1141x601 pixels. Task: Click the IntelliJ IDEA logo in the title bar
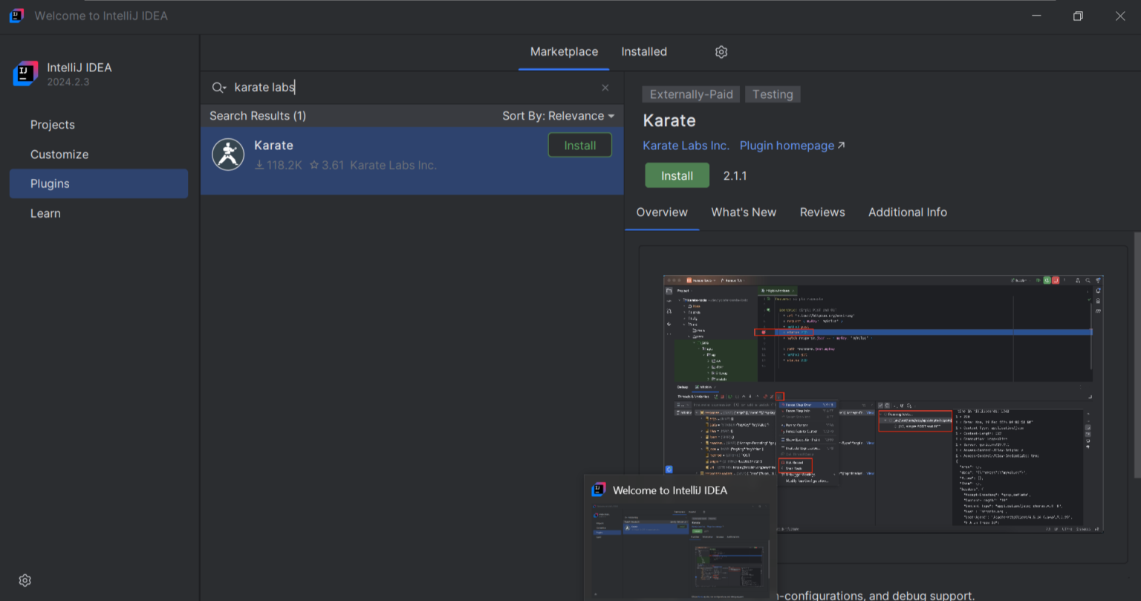click(x=16, y=15)
